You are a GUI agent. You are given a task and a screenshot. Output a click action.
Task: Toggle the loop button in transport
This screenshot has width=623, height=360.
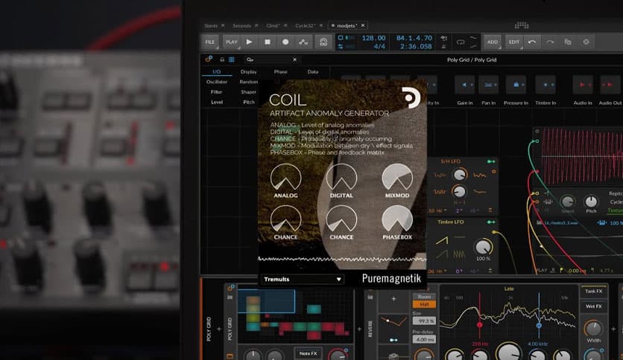click(461, 42)
